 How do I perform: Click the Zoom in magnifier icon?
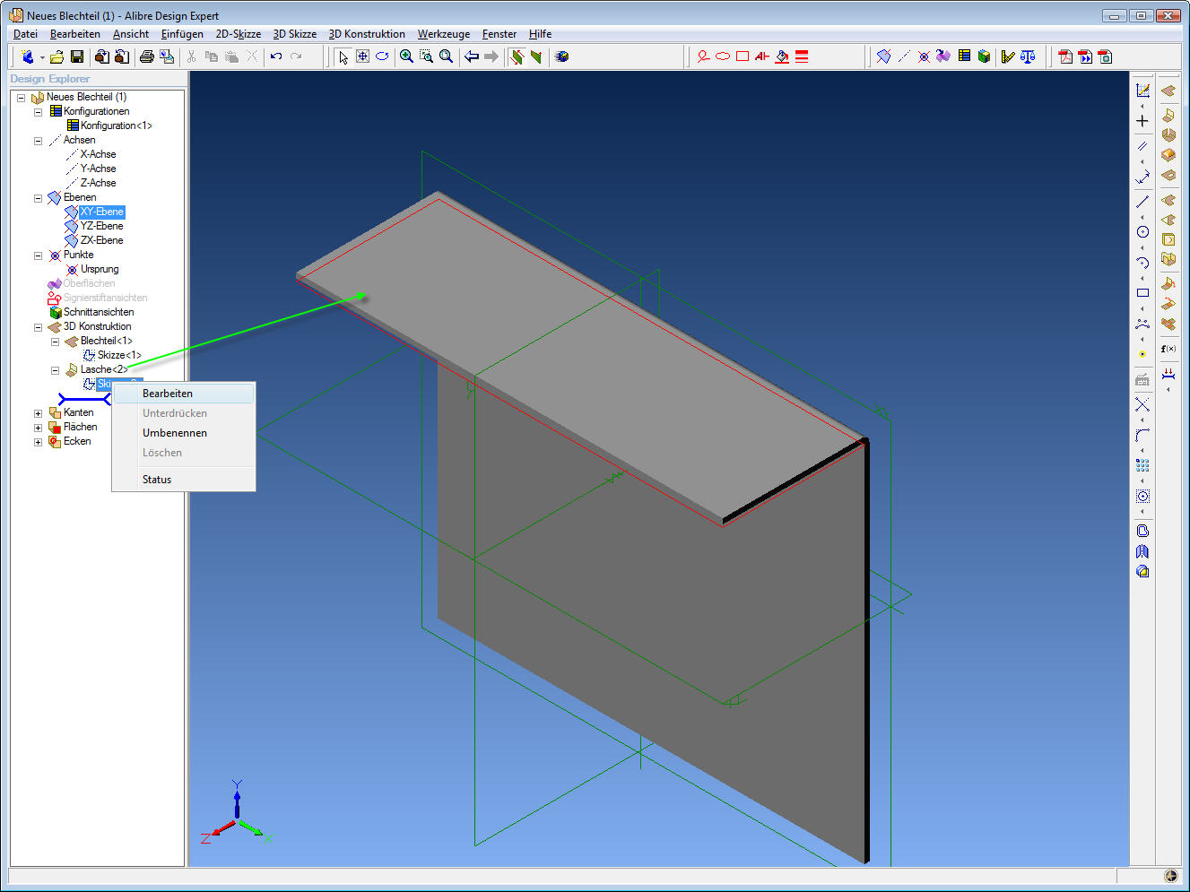pos(406,56)
